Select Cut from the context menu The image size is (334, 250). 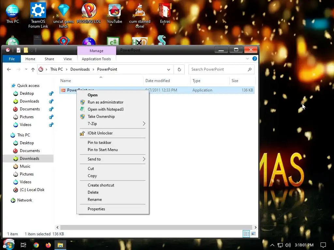pos(113,169)
